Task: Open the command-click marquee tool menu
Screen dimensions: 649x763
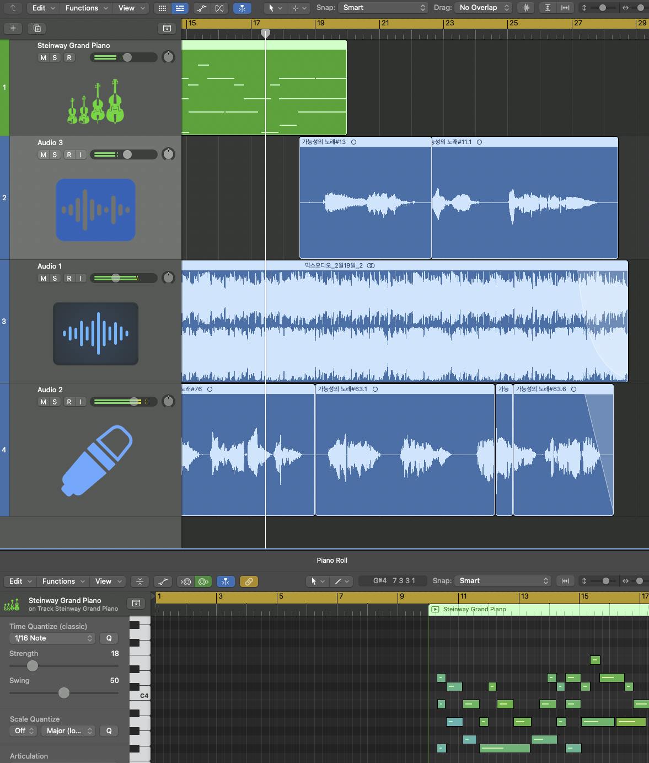Action: (x=298, y=8)
